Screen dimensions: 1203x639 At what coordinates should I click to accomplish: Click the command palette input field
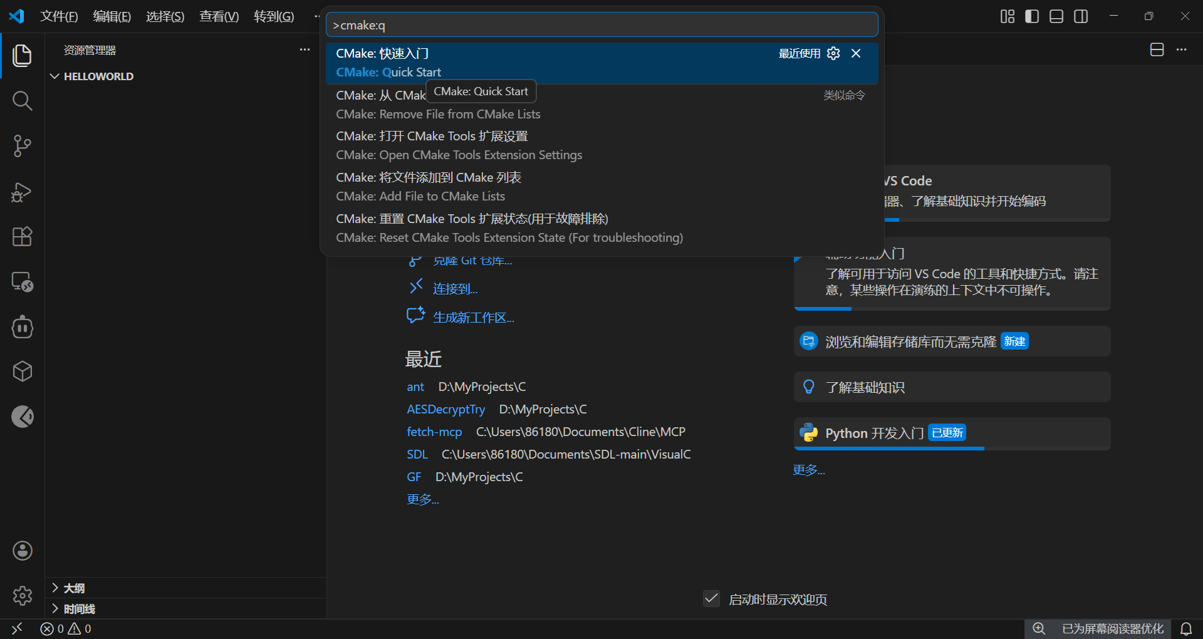pos(601,25)
